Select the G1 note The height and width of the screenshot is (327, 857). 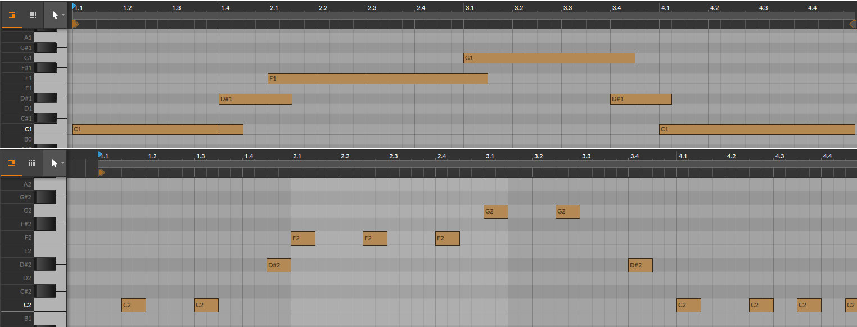549,58
